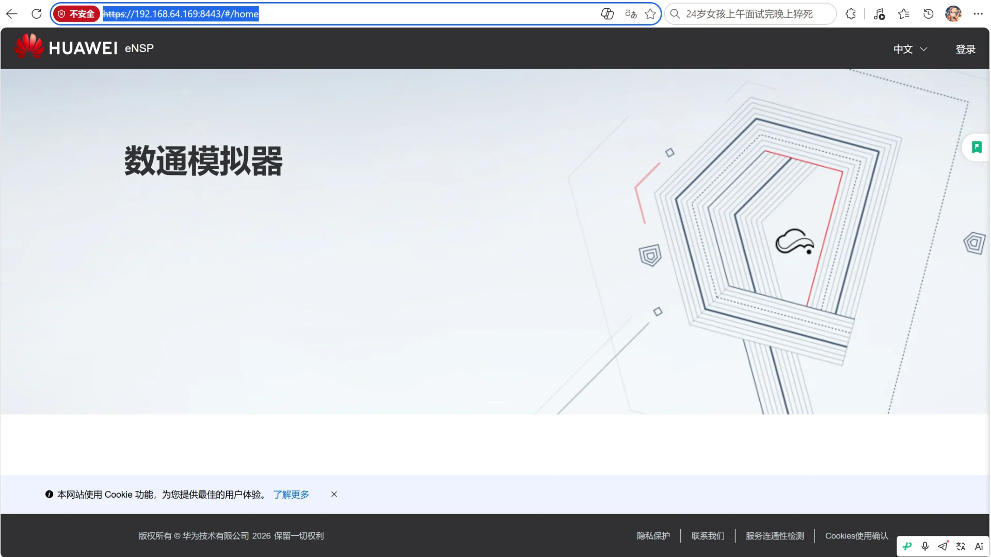This screenshot has height=557, width=991.
Task: Click the browser back arrow
Action: point(12,14)
